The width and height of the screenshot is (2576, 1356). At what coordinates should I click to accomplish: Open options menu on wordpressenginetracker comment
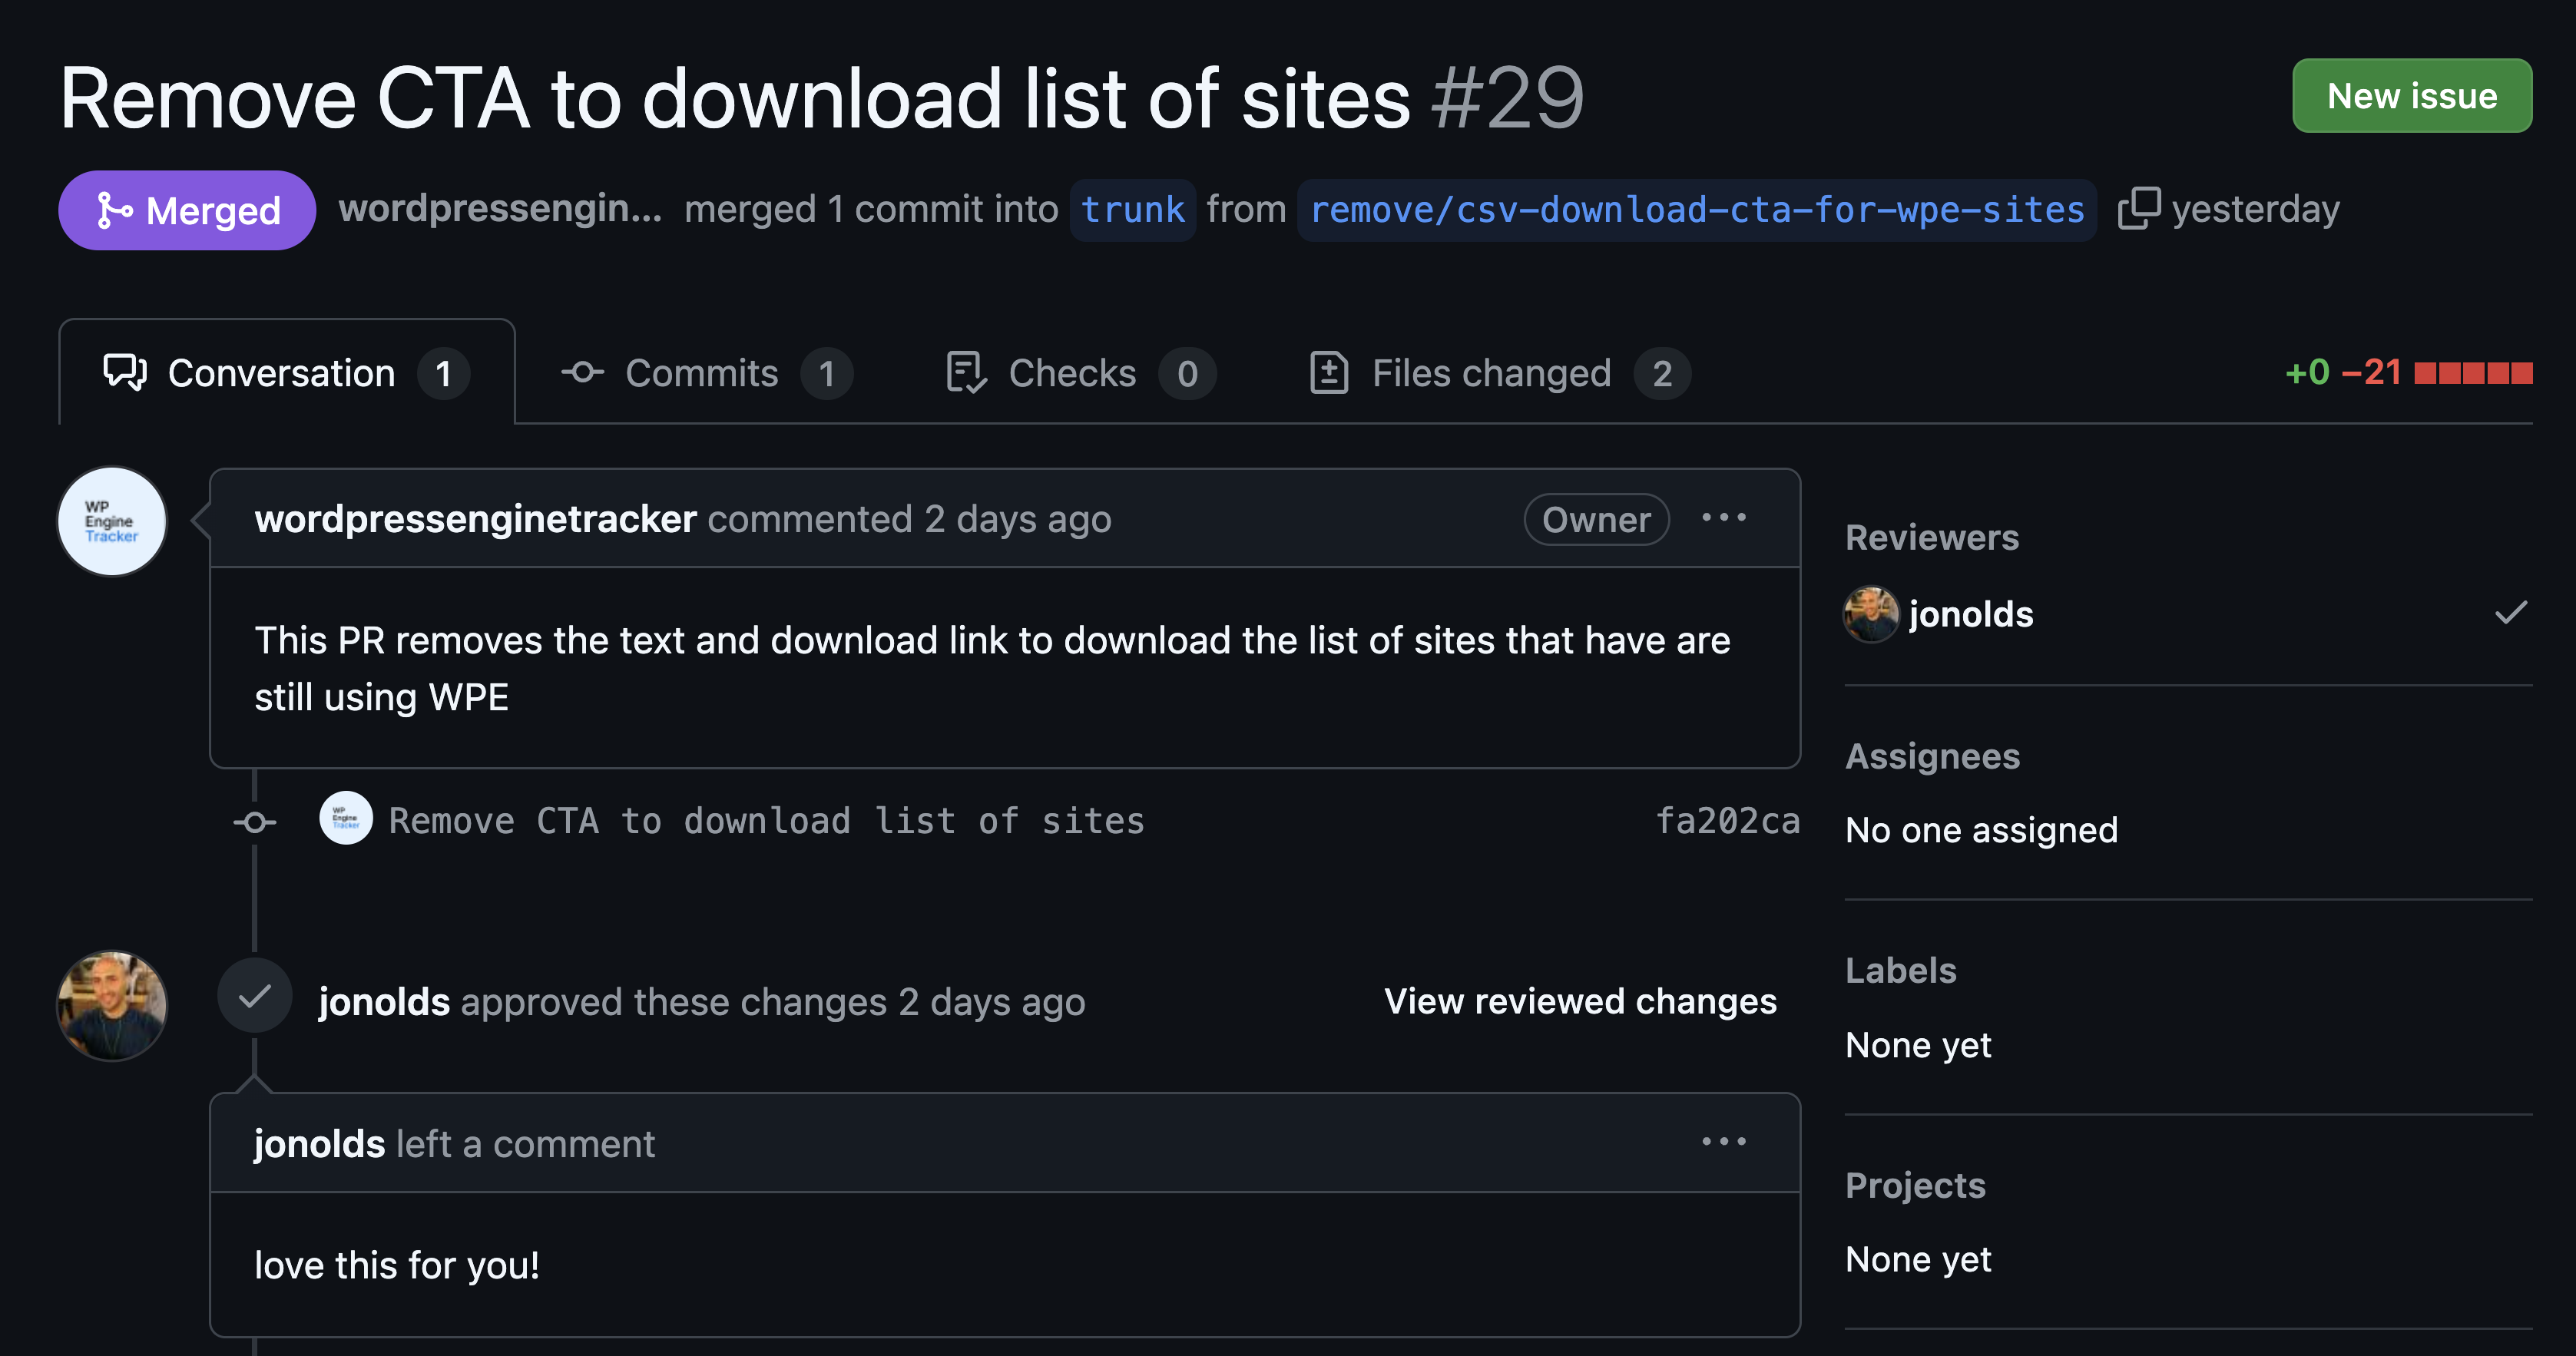[x=1723, y=518]
